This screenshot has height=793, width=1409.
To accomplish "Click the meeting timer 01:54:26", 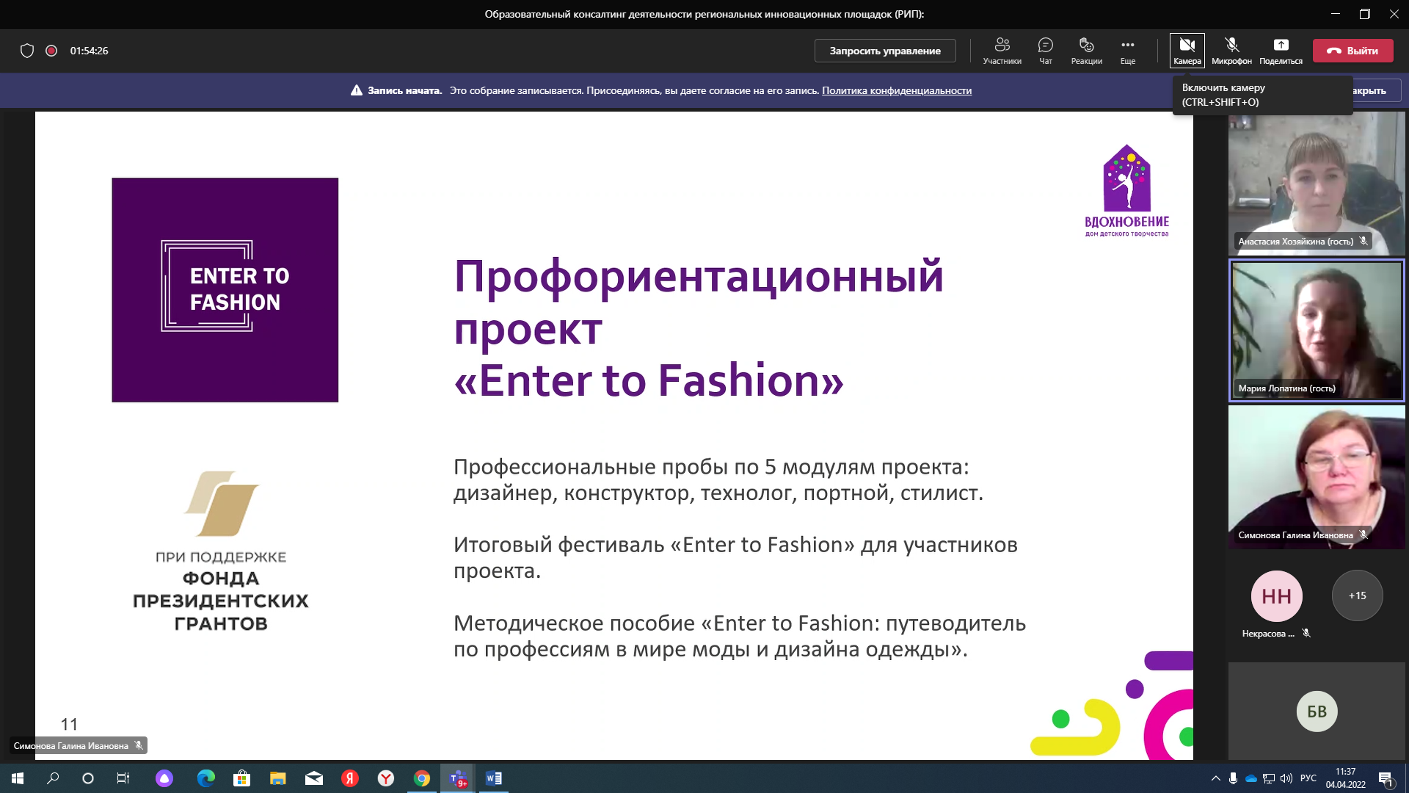I will [x=89, y=51].
